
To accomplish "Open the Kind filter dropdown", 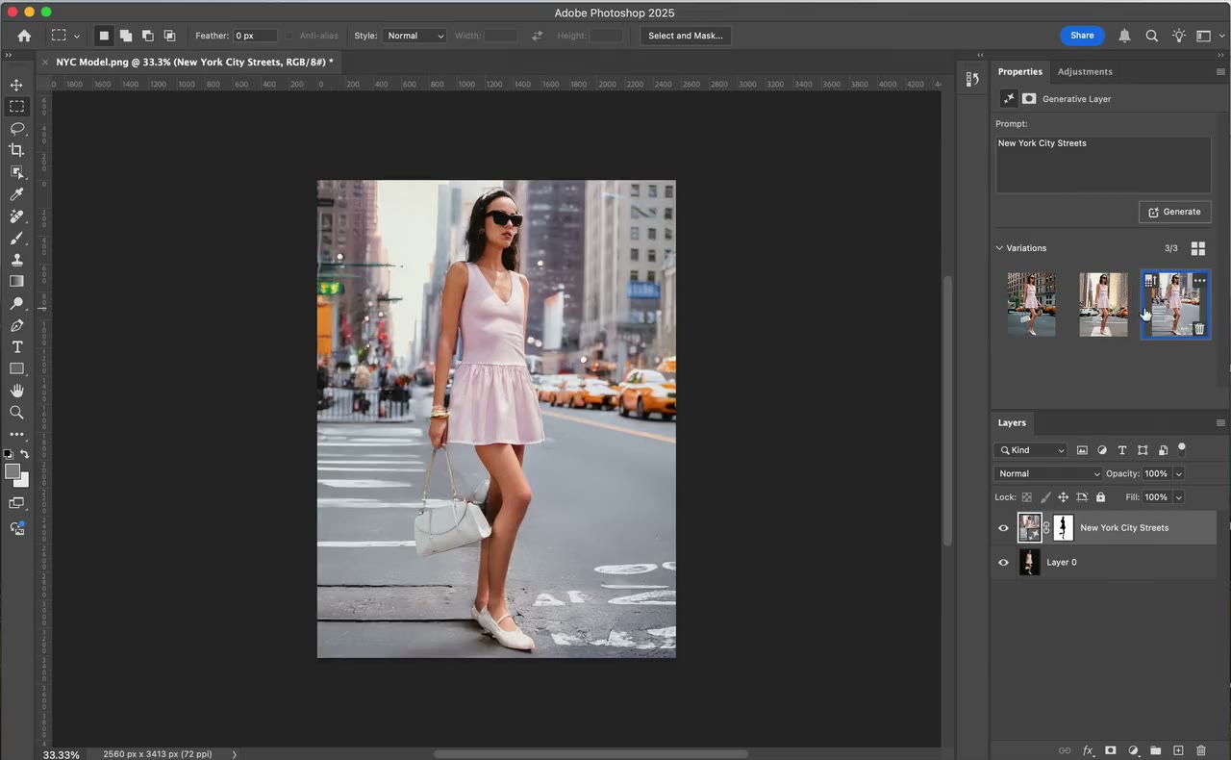I will [1031, 450].
